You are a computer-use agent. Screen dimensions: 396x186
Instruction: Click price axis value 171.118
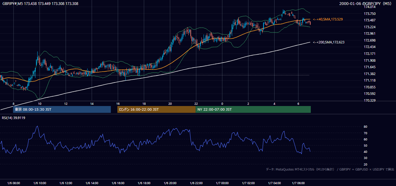(x=369, y=80)
